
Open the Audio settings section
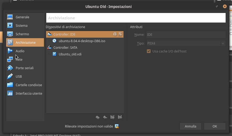(25, 51)
